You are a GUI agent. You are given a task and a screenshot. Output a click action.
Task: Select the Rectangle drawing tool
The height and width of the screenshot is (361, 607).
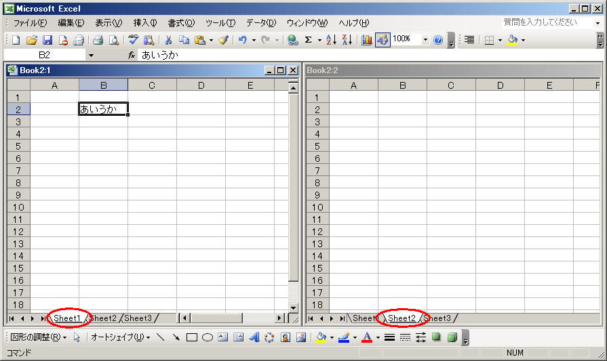[192, 337]
